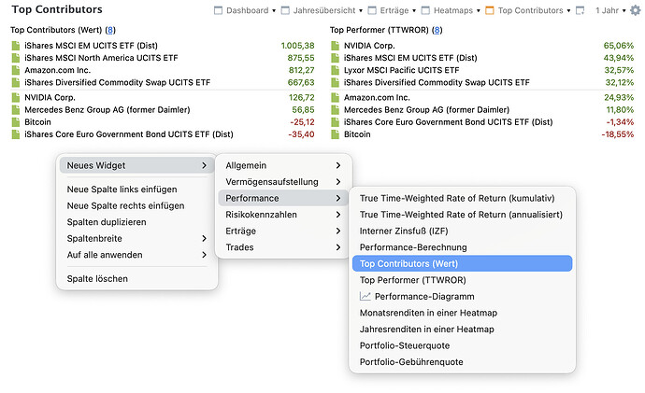The height and width of the screenshot is (393, 645).
Task: Switch to the Erträge tab
Action: [x=393, y=11]
